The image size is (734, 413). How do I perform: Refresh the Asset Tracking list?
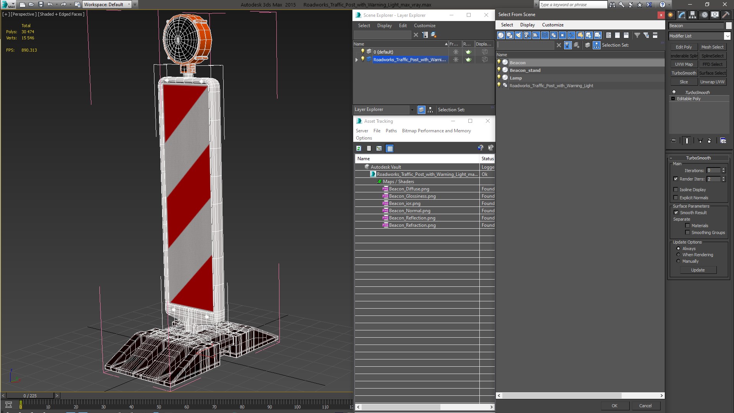point(359,148)
